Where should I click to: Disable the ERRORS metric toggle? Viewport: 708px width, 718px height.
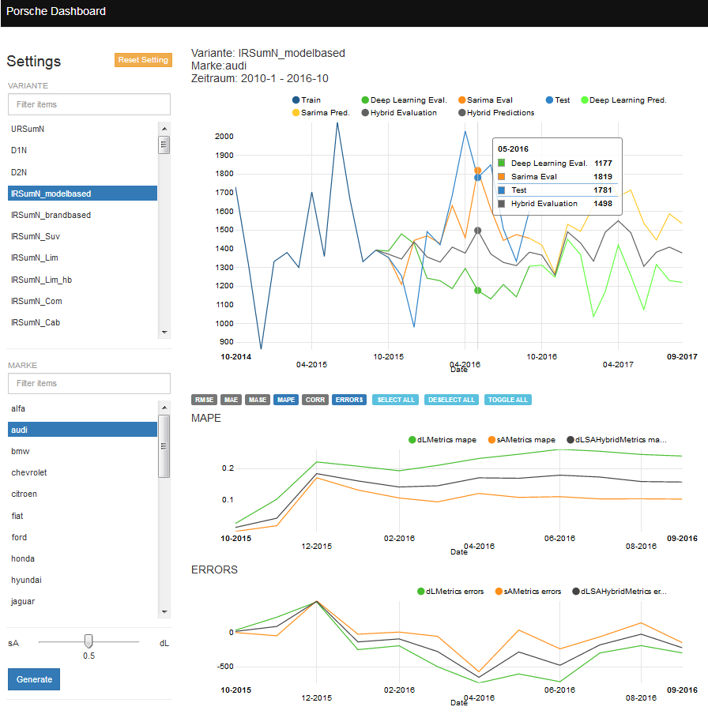pyautogui.click(x=349, y=400)
